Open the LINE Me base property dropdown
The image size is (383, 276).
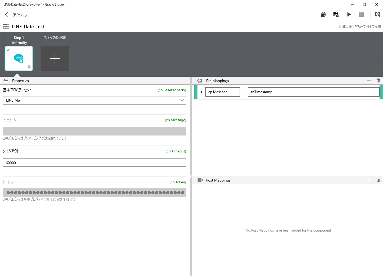tap(94, 100)
